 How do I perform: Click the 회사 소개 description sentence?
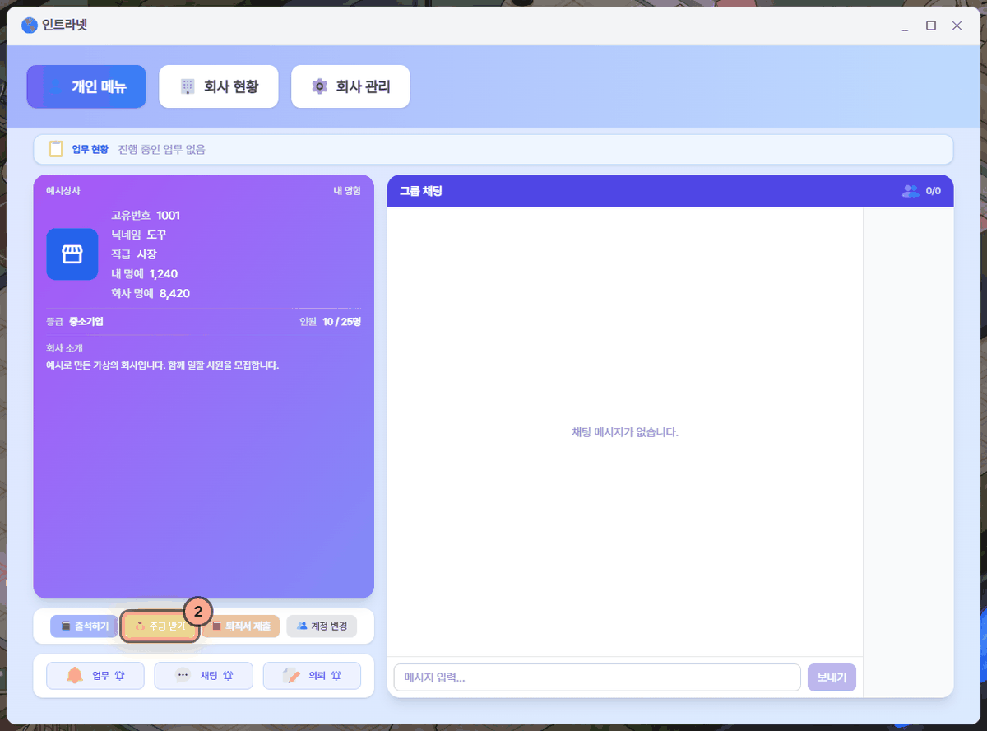(163, 365)
